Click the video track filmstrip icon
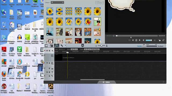The height and width of the screenshot is (96, 172). pos(52,56)
